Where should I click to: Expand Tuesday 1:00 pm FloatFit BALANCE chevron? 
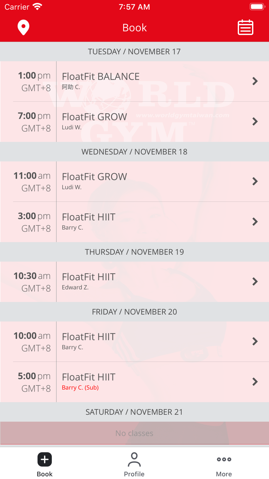[255, 81]
